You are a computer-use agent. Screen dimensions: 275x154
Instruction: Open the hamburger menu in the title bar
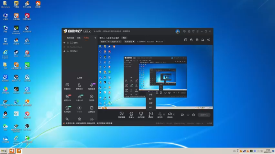(197, 31)
